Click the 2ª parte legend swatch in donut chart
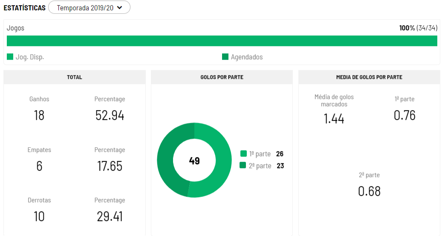 click(243, 165)
